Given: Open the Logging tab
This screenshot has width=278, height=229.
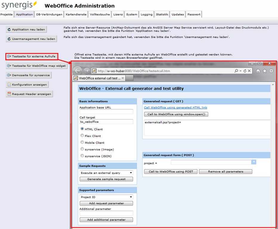Looking at the screenshot, I should [x=146, y=14].
